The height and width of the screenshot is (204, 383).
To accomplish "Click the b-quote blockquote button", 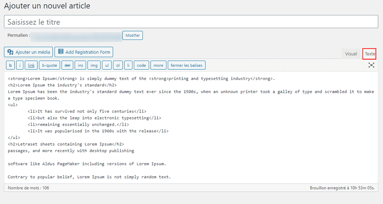I will point(49,65).
